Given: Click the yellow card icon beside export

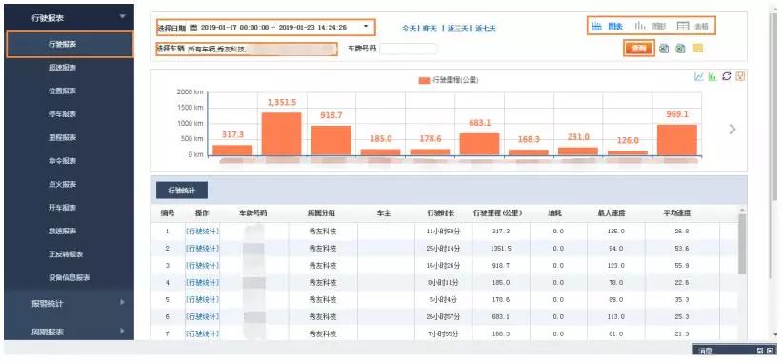Looking at the screenshot, I should (x=697, y=49).
